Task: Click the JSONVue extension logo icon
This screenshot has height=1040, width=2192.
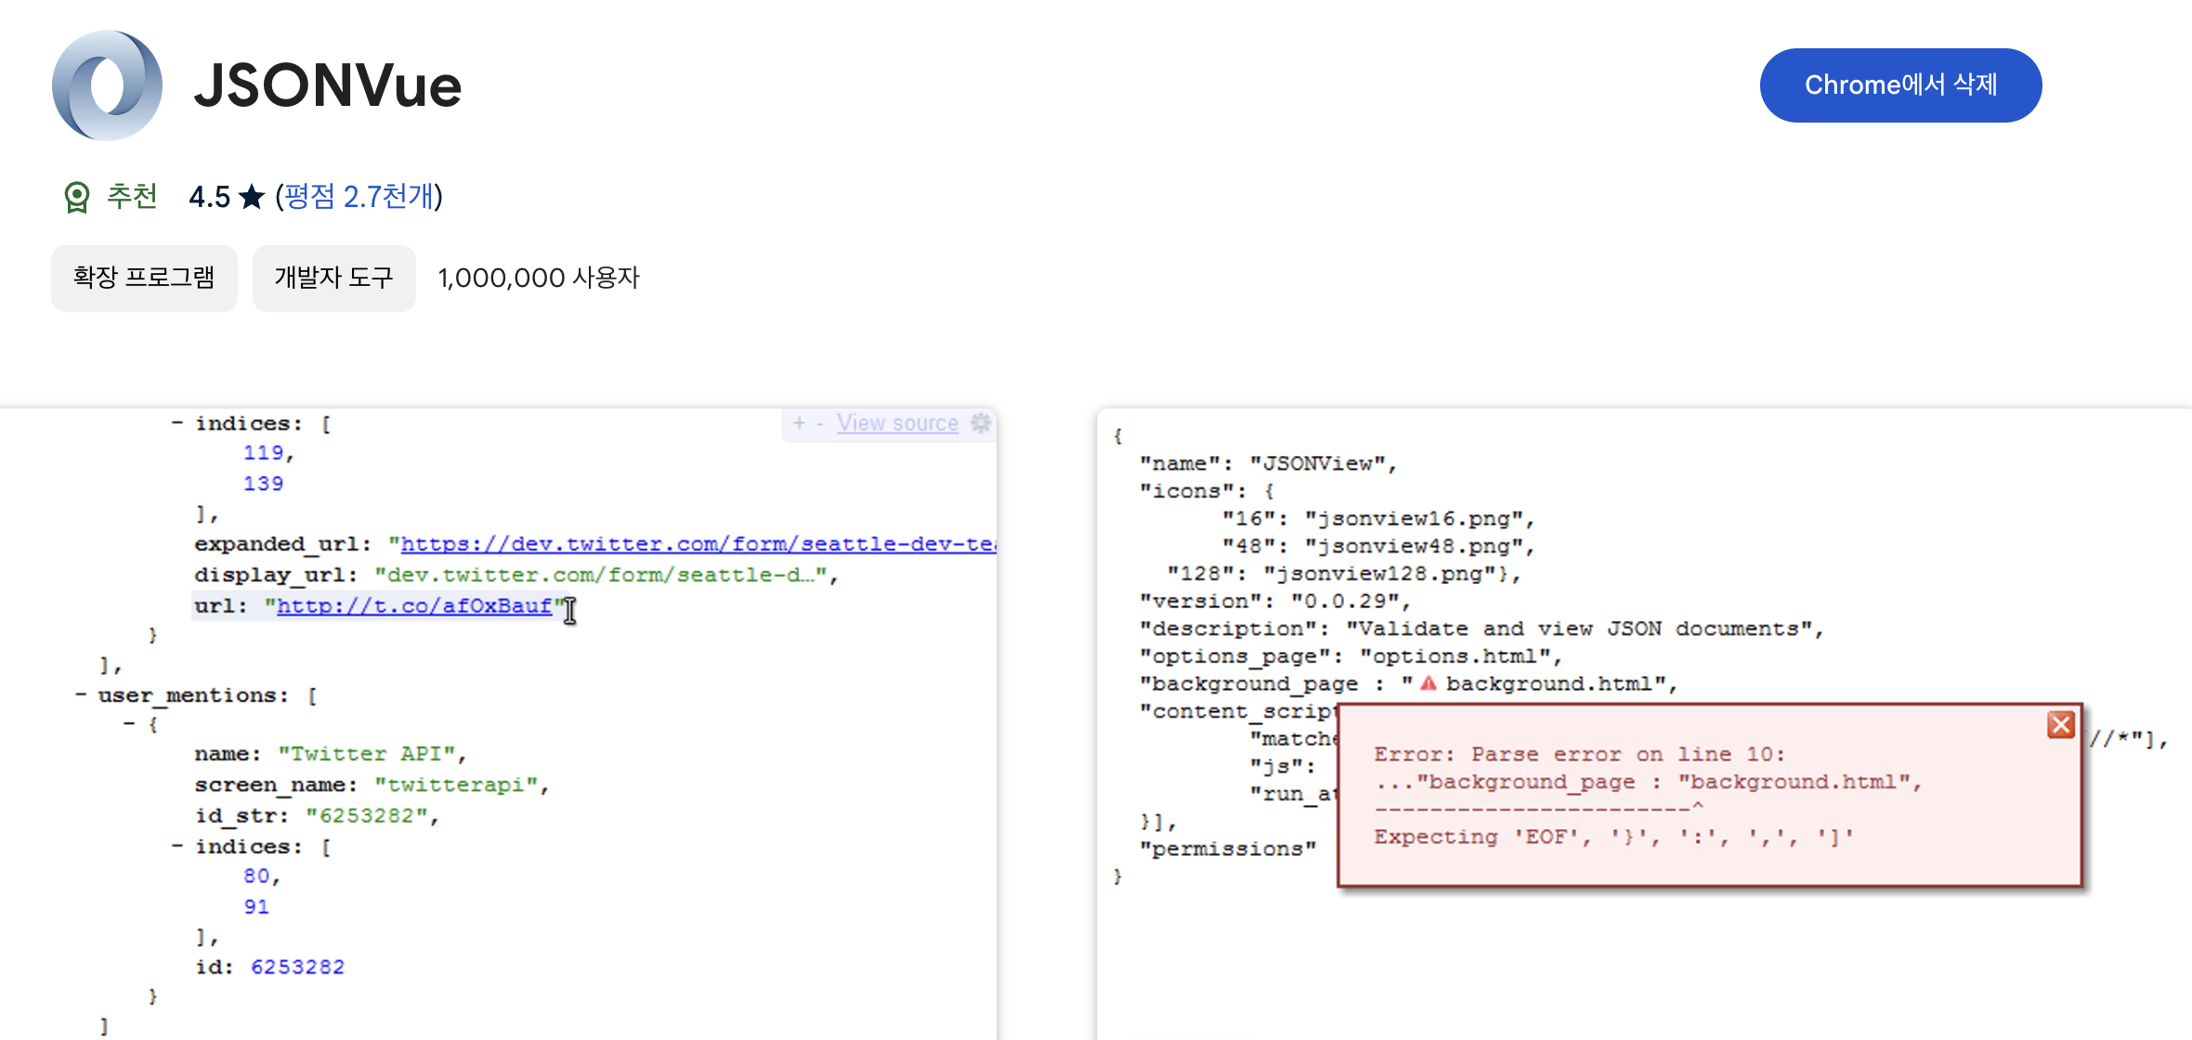Action: (x=107, y=85)
